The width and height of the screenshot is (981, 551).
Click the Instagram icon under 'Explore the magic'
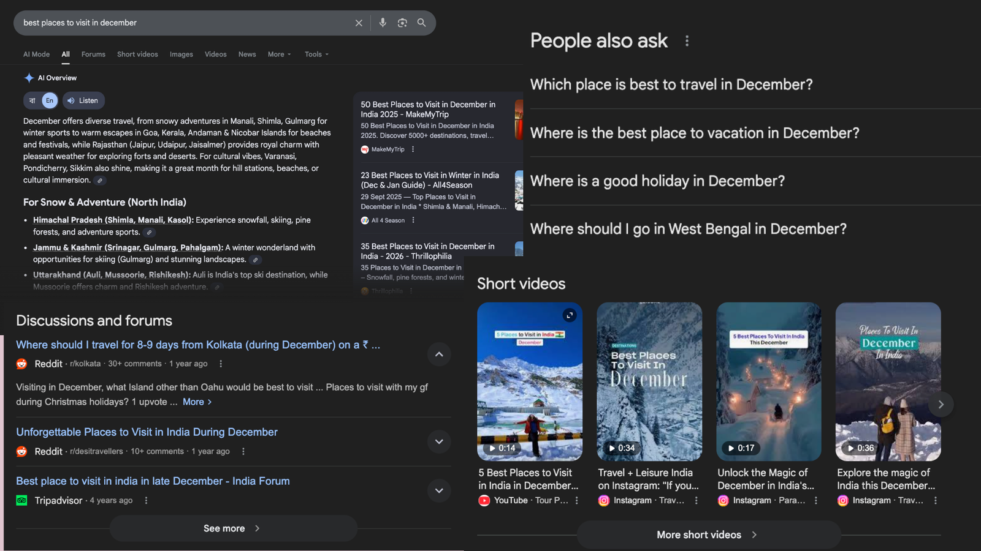(843, 501)
